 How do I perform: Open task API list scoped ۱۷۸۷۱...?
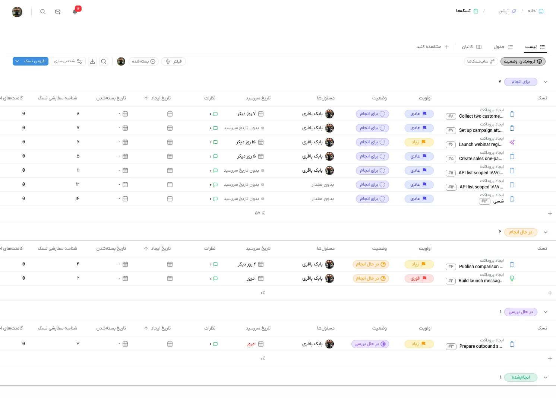tap(481, 173)
